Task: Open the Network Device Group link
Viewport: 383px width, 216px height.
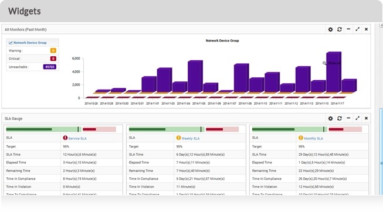Action: (x=30, y=43)
